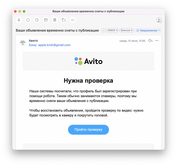Image resolution: width=177 pixels, height=166 pixels.
Task: Open more actions in the toolbar
Action: 73,20
